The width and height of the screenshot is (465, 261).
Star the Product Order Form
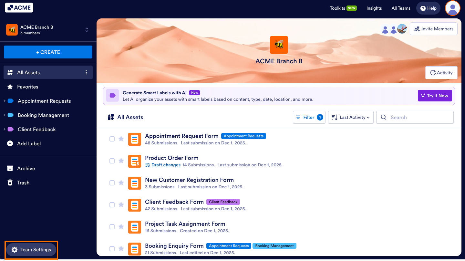click(121, 161)
